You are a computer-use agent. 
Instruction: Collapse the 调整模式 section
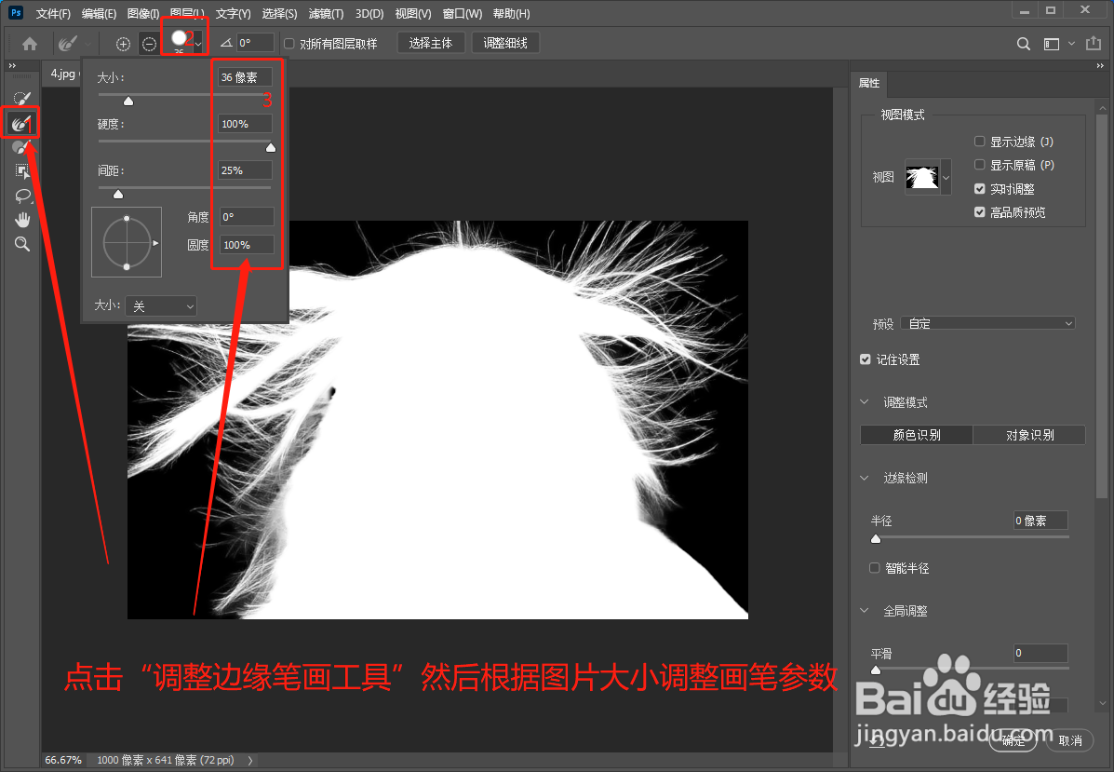pyautogui.click(x=865, y=402)
